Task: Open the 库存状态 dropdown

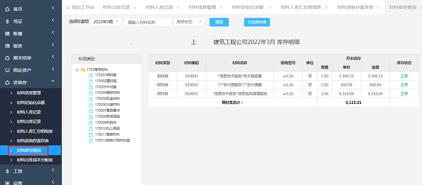Action: 189,22
